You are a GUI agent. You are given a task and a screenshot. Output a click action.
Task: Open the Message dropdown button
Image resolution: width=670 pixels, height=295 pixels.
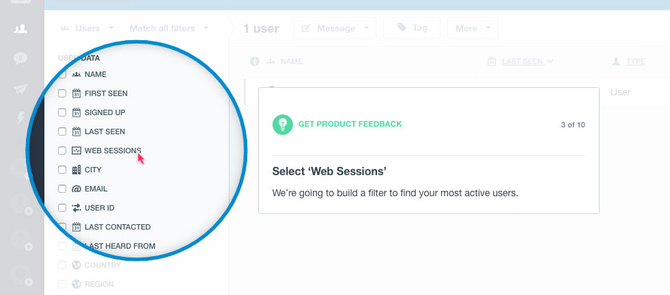coord(338,29)
